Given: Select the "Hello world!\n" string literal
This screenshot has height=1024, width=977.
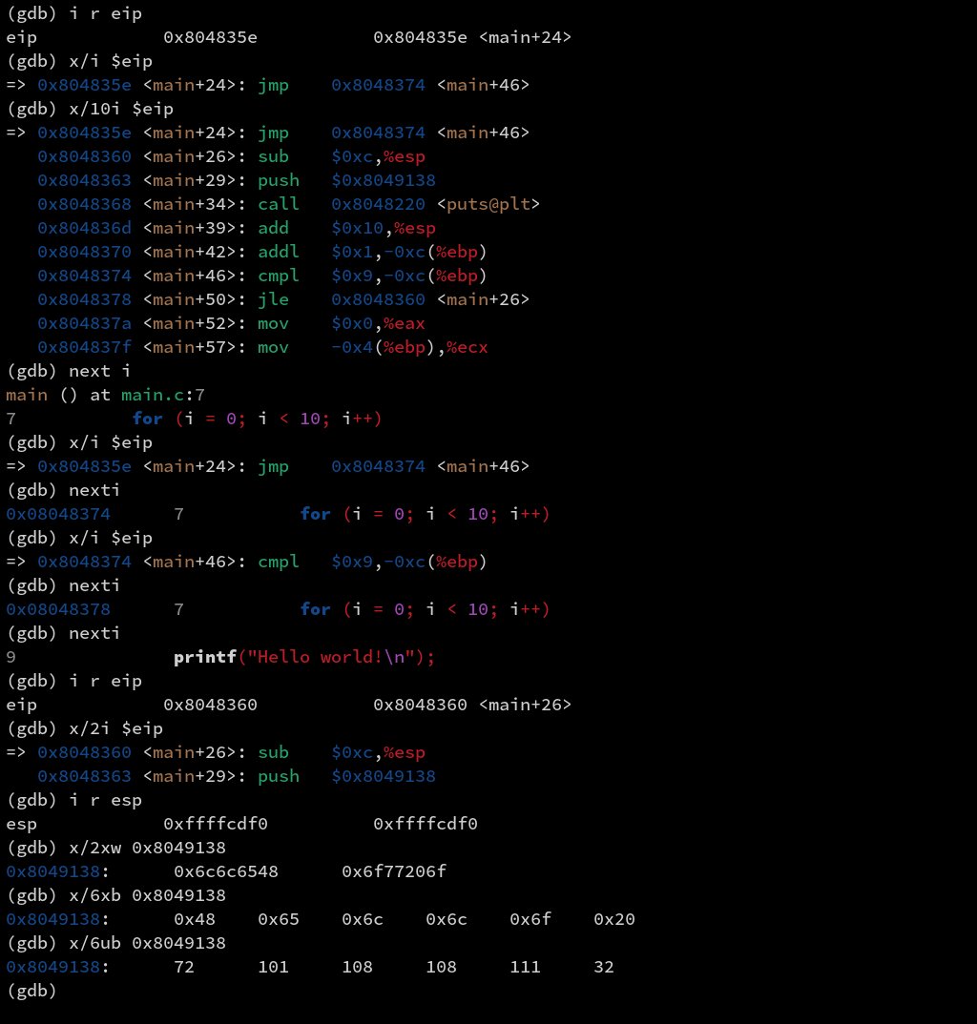Looking at the screenshot, I should [331, 657].
